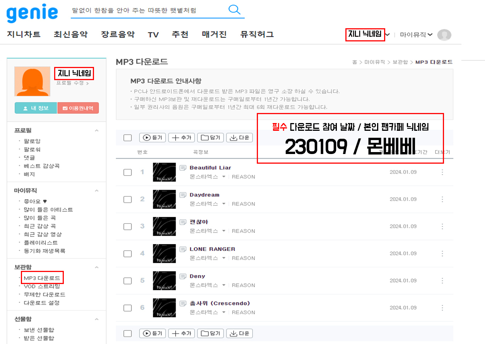Viewport: 485px width, 344px height.
Task: Expand the 지니 닉네임 dropdown in header
Action: (x=388, y=35)
